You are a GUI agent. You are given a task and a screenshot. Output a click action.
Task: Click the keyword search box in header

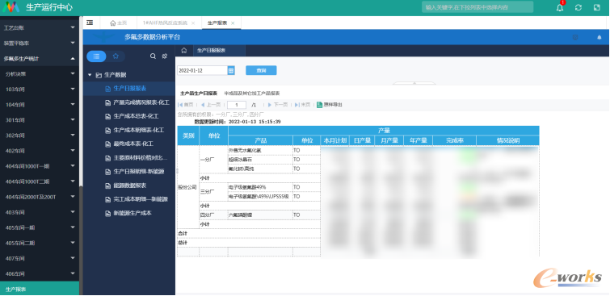click(x=477, y=7)
